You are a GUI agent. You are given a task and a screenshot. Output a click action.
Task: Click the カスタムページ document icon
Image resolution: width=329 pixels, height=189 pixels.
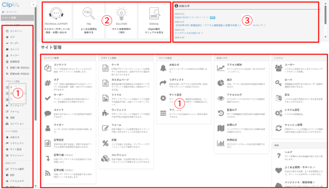pyautogui.click(x=105, y=83)
